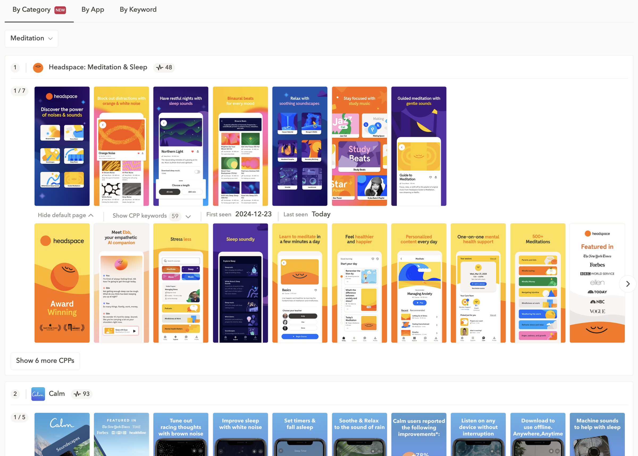Open 'Relax with soothing soundscapes' screenshot
The image size is (638, 456).
300,146
